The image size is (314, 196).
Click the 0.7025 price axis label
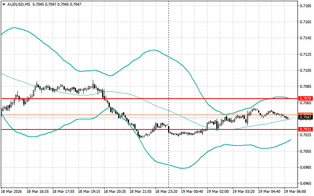click(x=306, y=135)
